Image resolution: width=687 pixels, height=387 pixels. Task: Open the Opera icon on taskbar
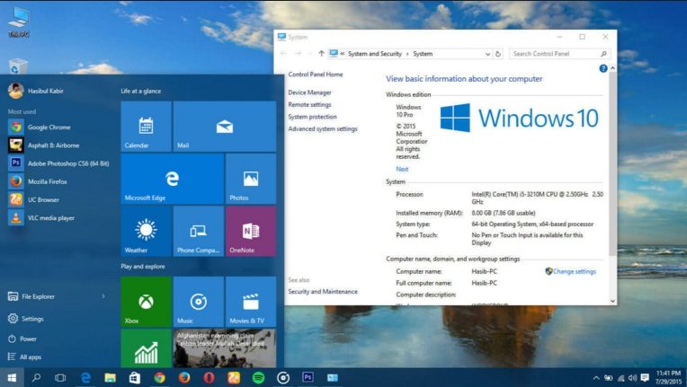(x=209, y=377)
